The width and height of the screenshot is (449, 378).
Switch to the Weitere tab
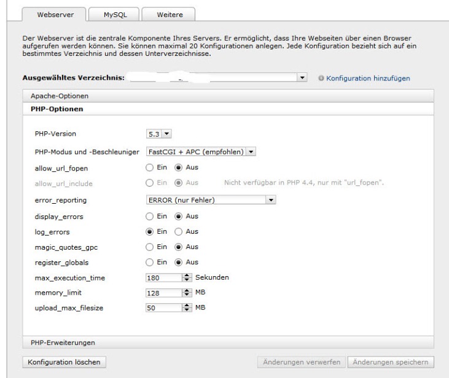click(x=170, y=15)
